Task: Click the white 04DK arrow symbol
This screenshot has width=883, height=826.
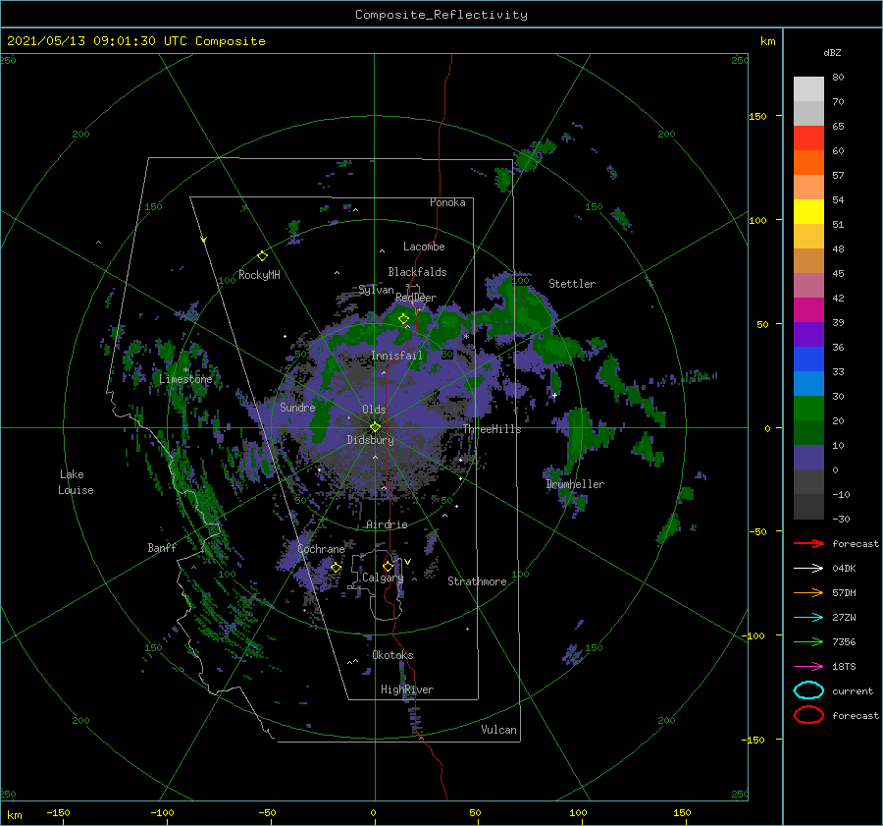Action: pos(808,569)
